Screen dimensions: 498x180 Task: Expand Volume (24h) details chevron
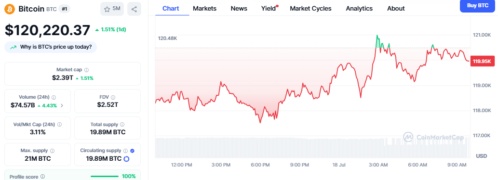tap(62, 105)
